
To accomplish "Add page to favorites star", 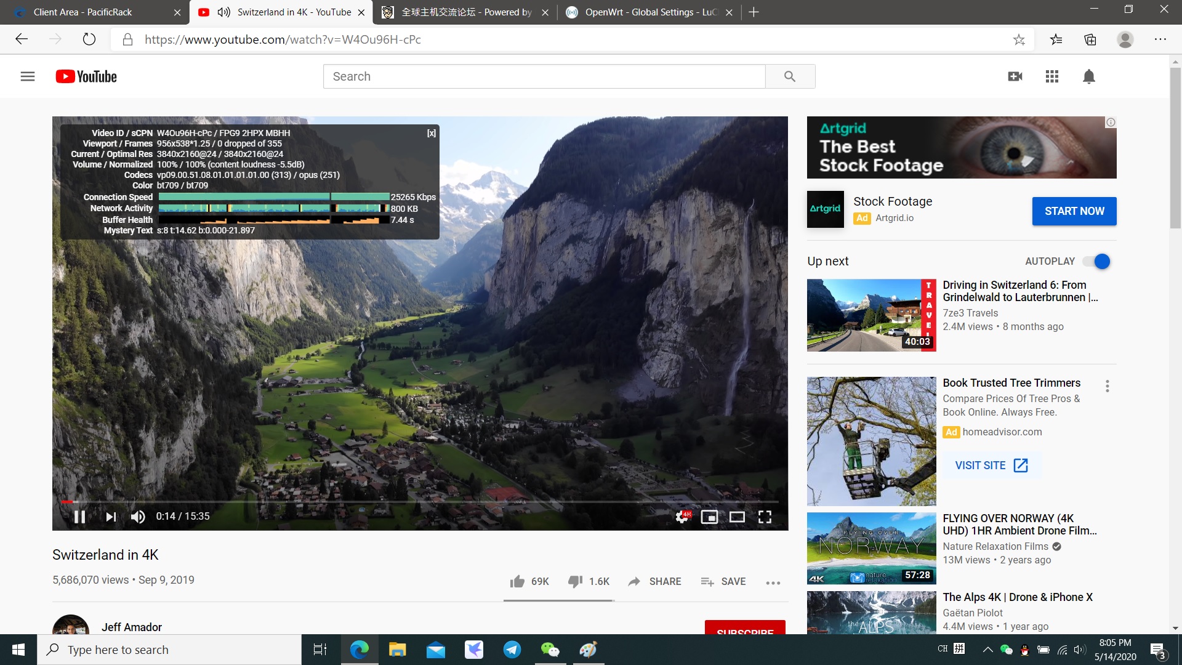I will 1019,39.
